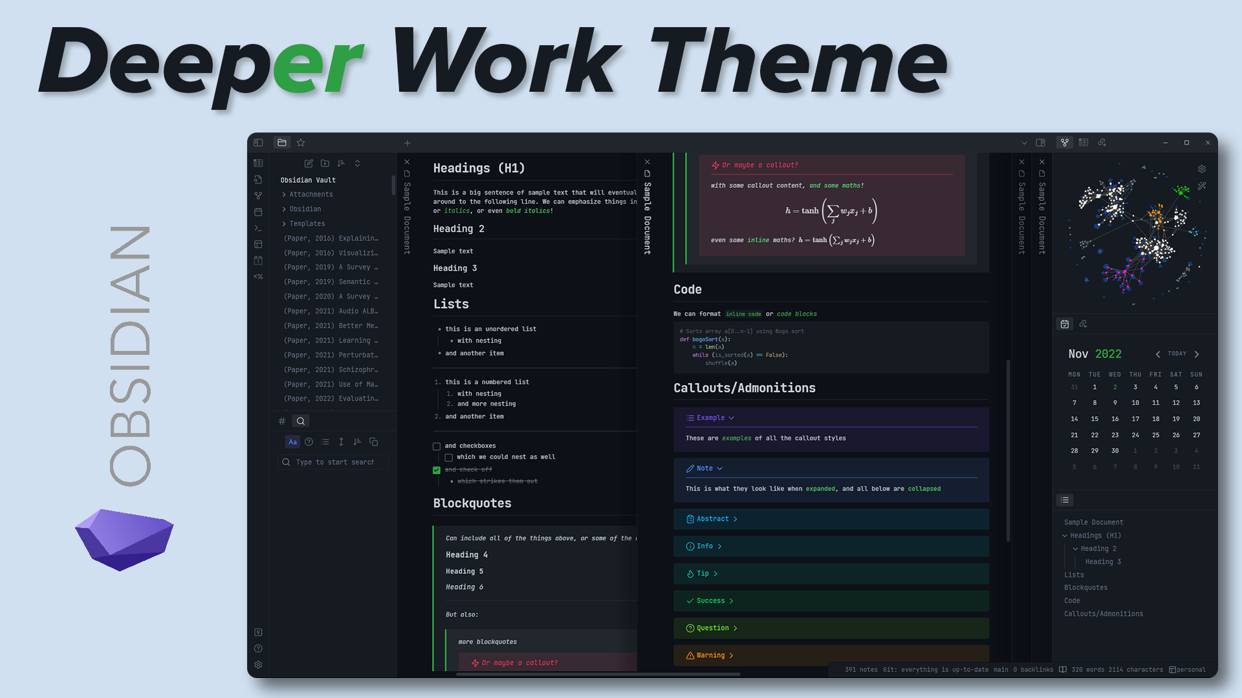The height and width of the screenshot is (698, 1242).
Task: Collapse the Example callout
Action: pyautogui.click(x=732, y=418)
